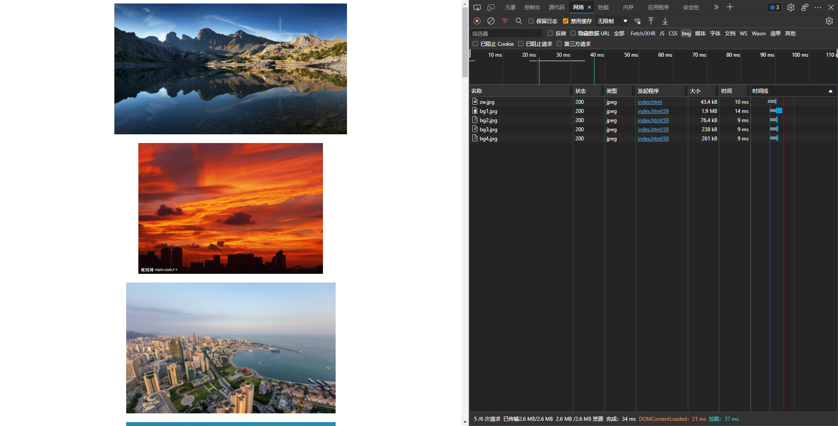Export HAR file download arrow
This screenshot has height=426, width=838.
tap(665, 21)
